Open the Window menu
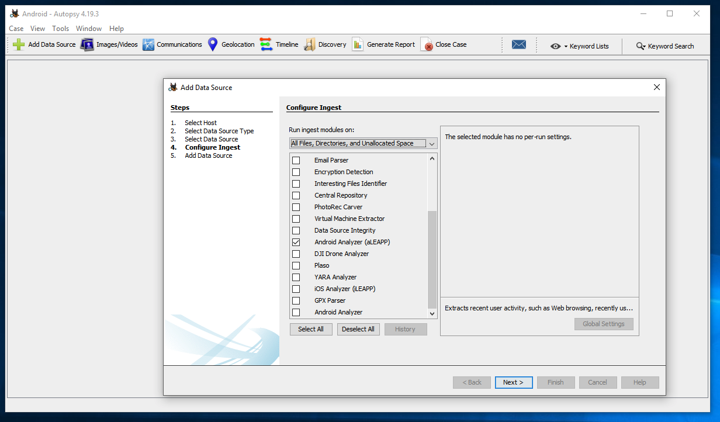Screen dimensions: 720x422 point(89,28)
